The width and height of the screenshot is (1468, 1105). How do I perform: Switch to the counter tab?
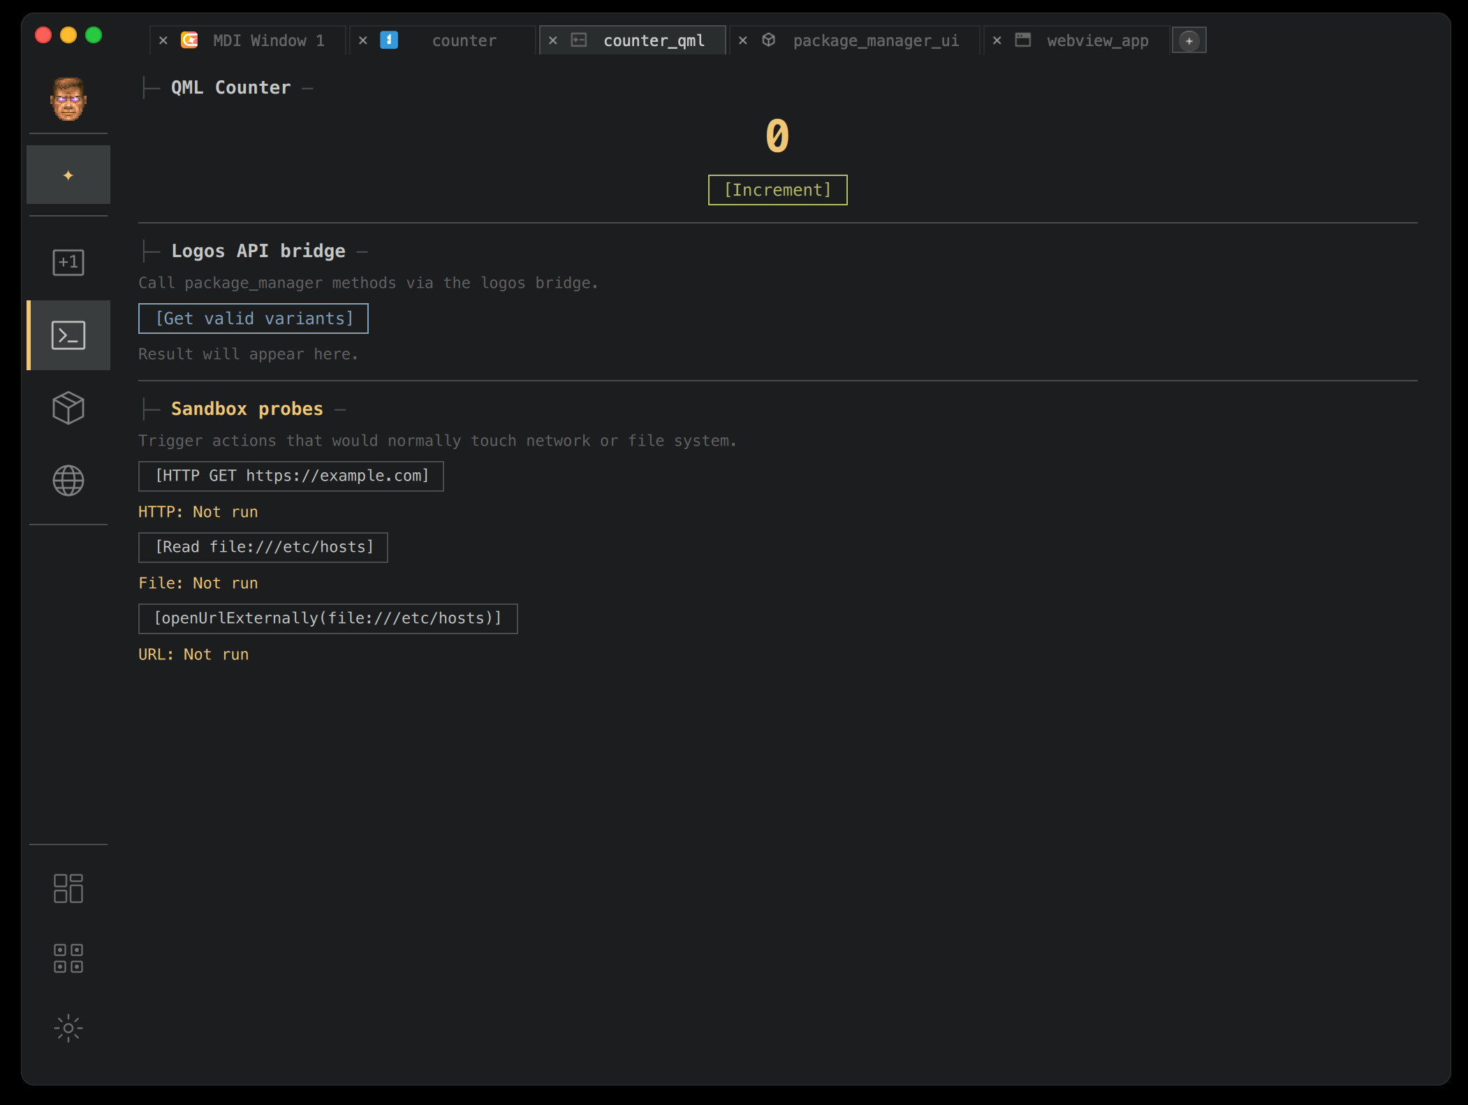coord(464,41)
